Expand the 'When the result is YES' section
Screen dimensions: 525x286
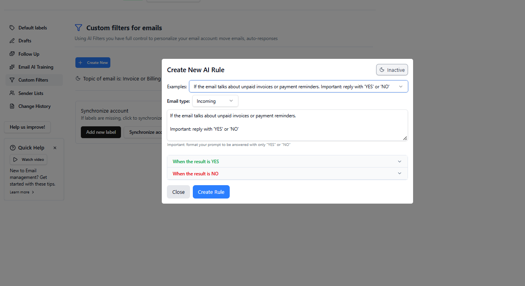287,162
